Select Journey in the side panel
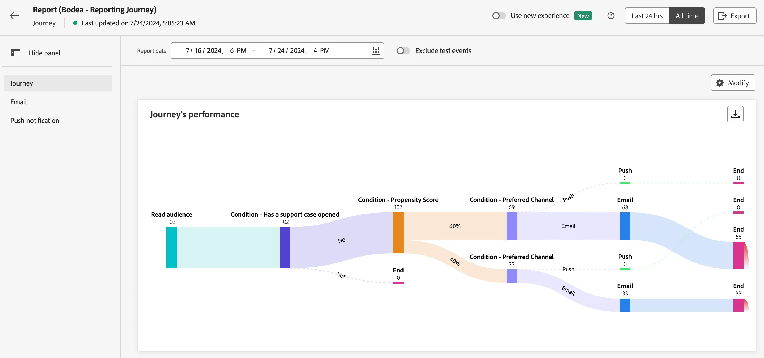The height and width of the screenshot is (358, 764). click(x=58, y=83)
